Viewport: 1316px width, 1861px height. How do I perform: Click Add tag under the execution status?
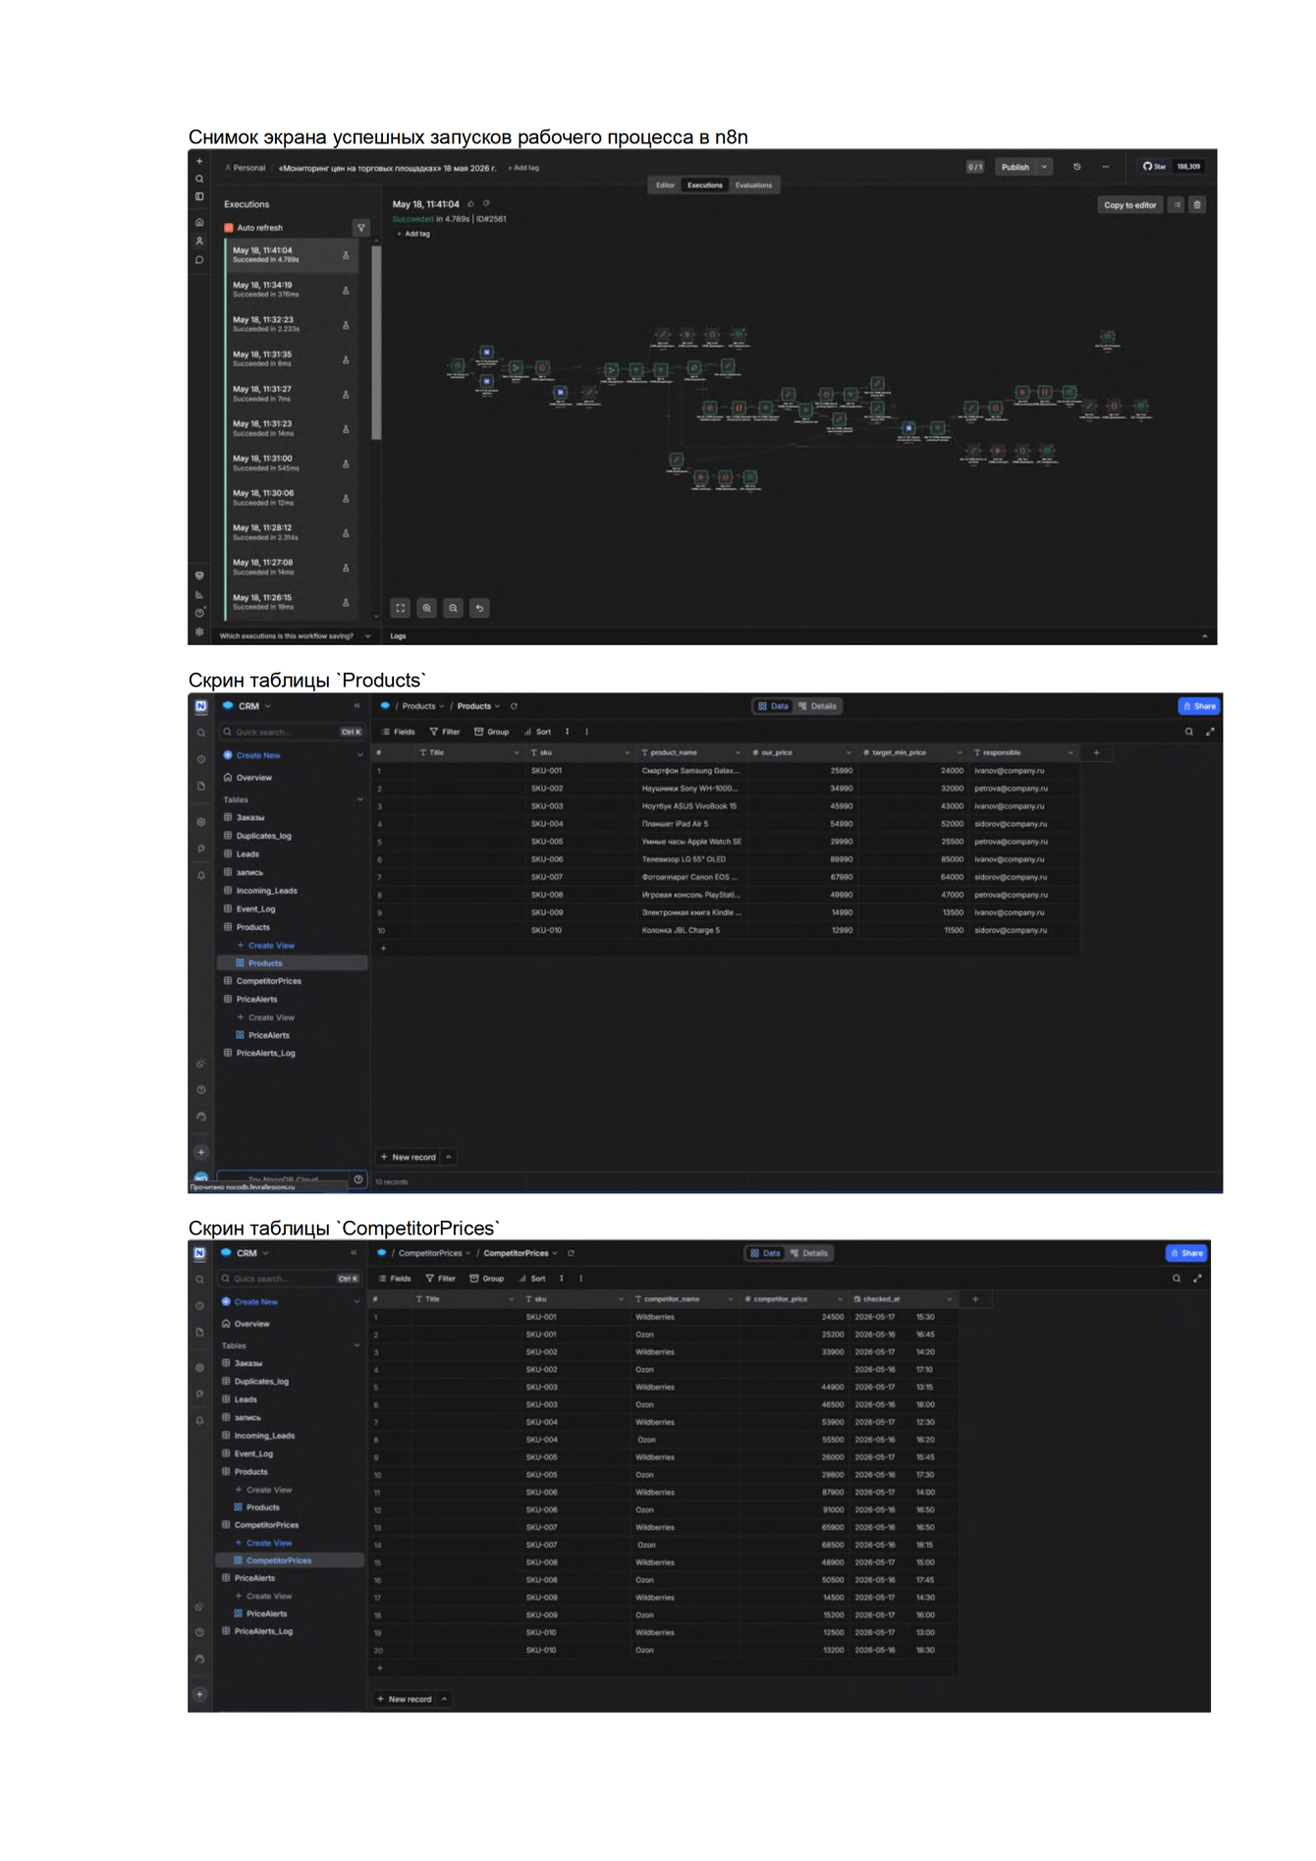[413, 234]
